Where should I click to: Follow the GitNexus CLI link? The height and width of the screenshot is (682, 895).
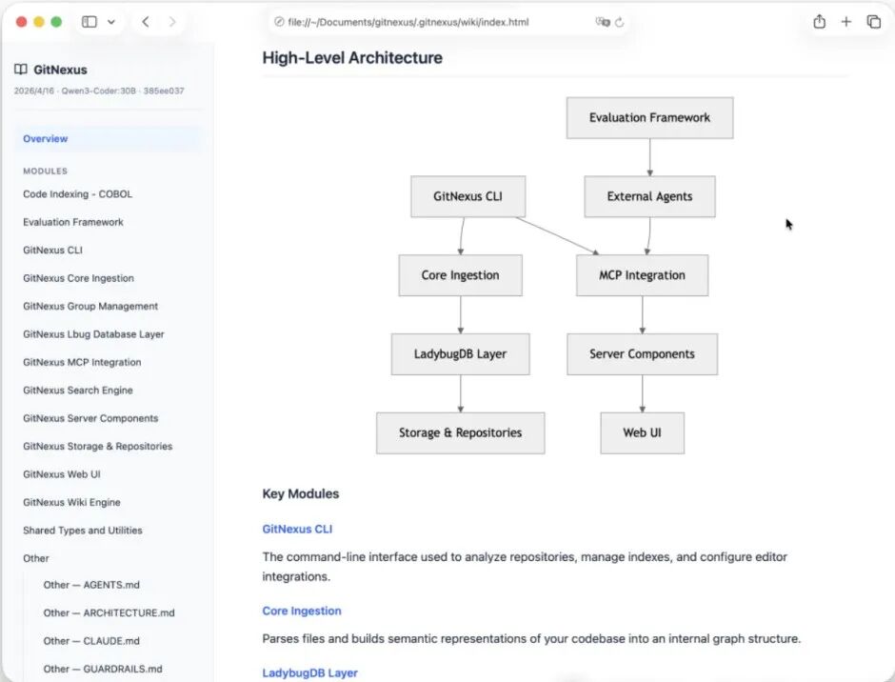[297, 529]
